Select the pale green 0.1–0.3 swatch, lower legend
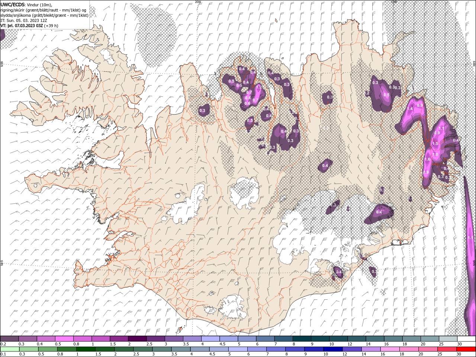The image size is (476, 357). click(10, 349)
